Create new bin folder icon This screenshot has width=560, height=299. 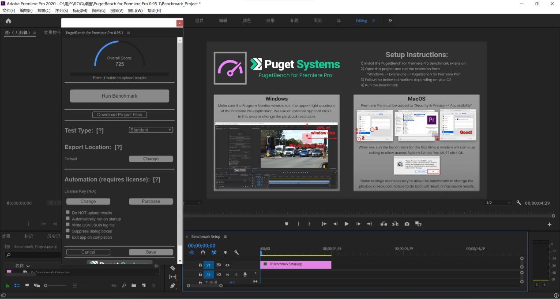coord(134,285)
